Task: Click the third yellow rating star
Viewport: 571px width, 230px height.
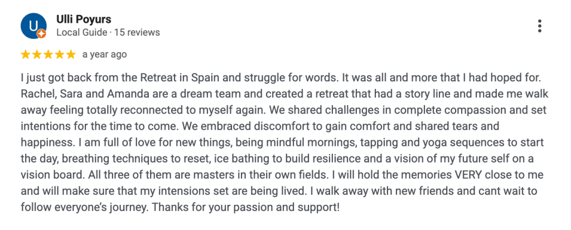Action: [x=47, y=55]
